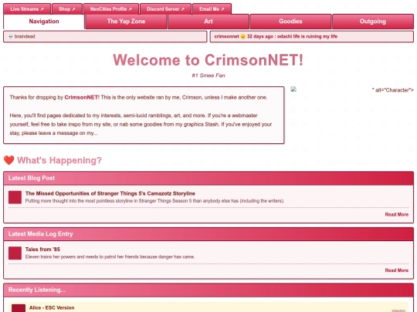Click the #1 Smee Fan subtitle
This screenshot has height=312, width=417.
pyautogui.click(x=208, y=75)
